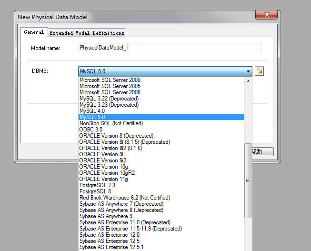
Task: Choose Sybase AS Enterprise 12.0
Action: (x=161, y=235)
